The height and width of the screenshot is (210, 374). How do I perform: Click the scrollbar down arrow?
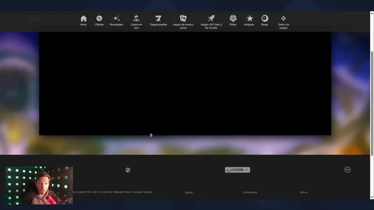coord(372,197)
